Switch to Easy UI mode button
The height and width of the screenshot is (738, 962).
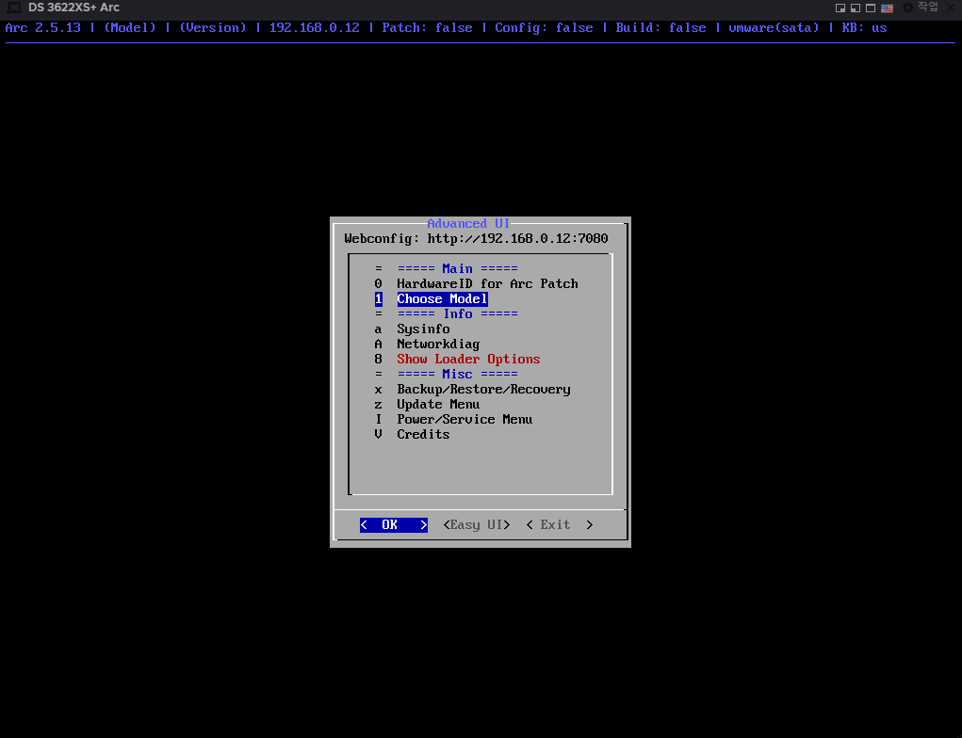[x=476, y=525]
